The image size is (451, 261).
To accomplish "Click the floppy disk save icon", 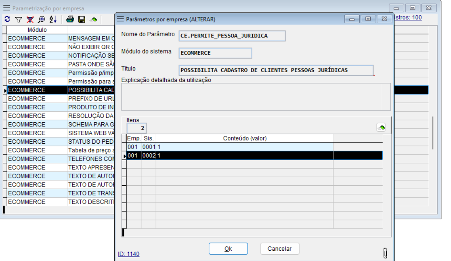I will point(81,19).
